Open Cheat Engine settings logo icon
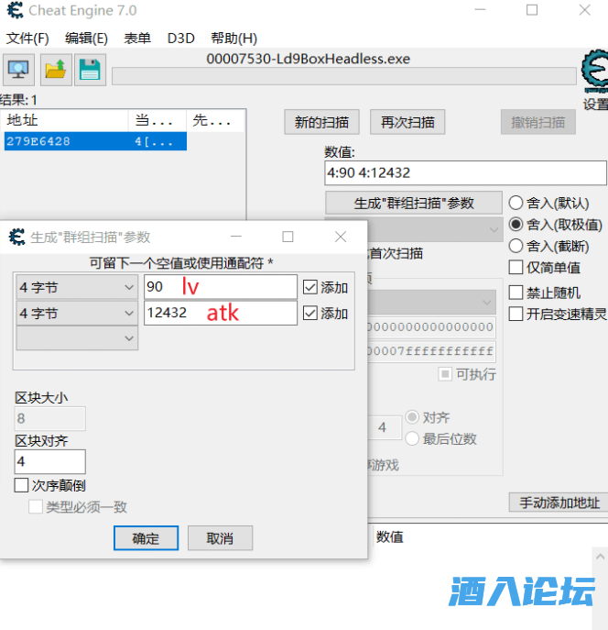The height and width of the screenshot is (630, 608). (594, 72)
